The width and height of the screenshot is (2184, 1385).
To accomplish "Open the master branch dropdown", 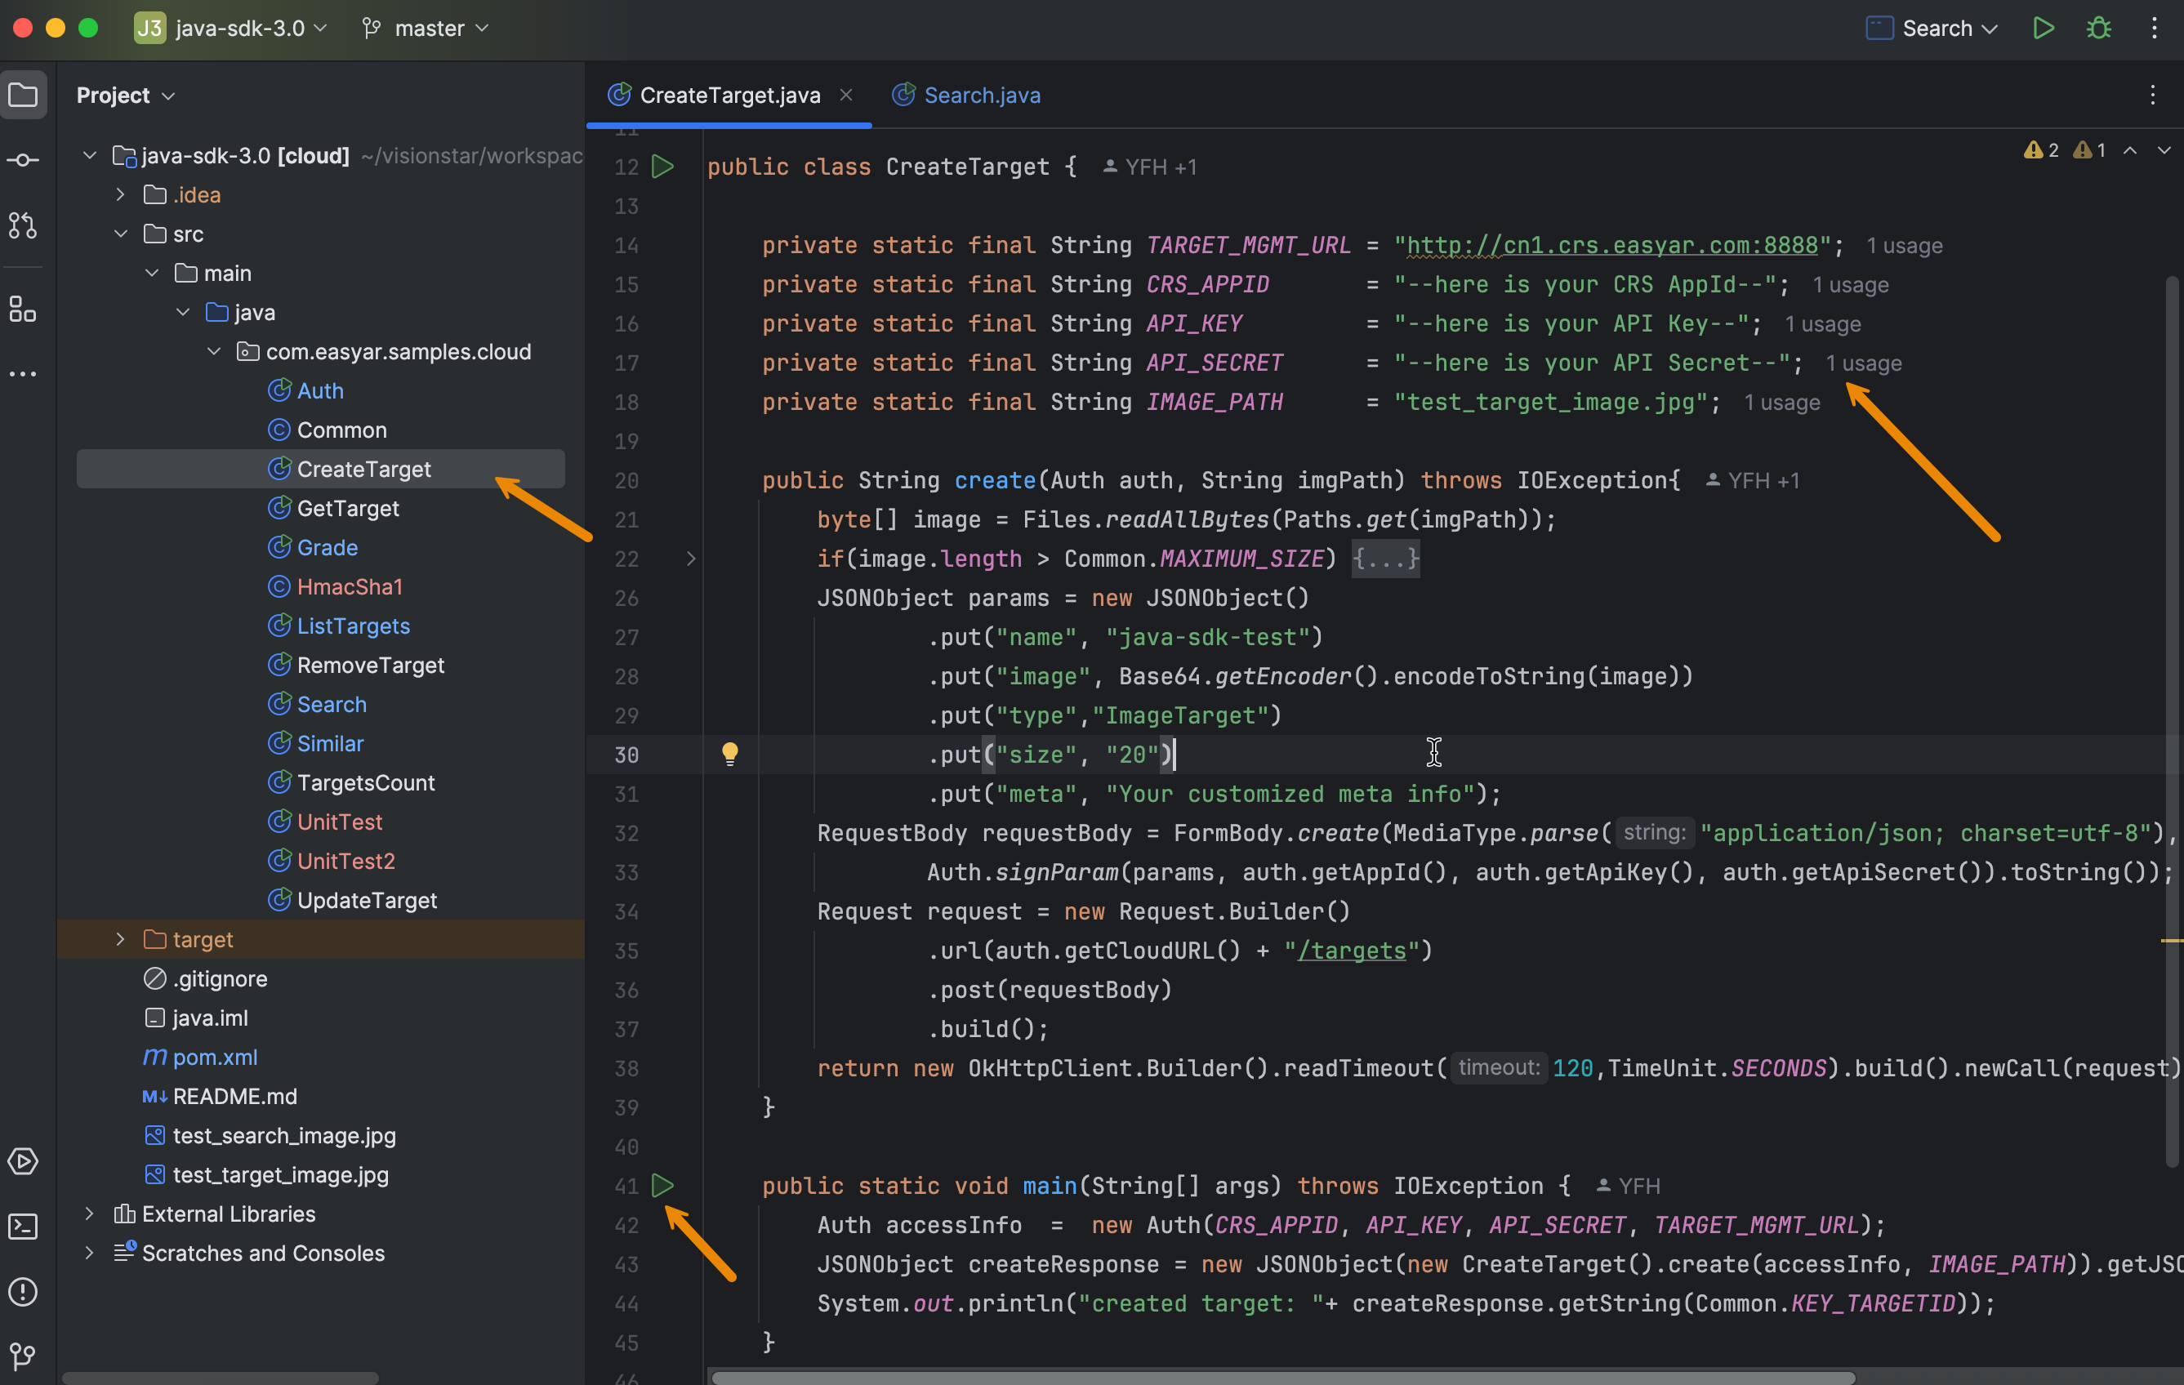I will point(428,28).
